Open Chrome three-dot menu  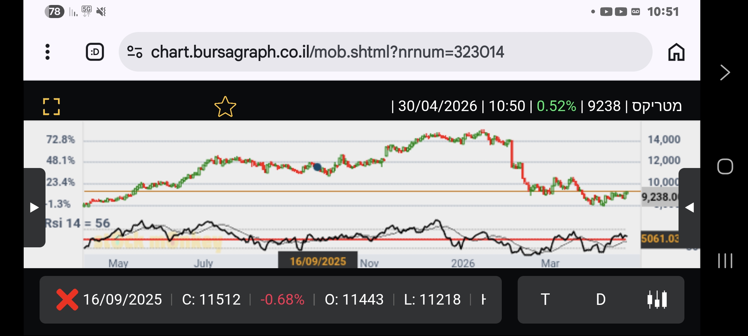pyautogui.click(x=47, y=52)
